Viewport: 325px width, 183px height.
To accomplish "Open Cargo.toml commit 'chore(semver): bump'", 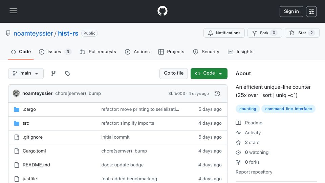I will pos(124,151).
